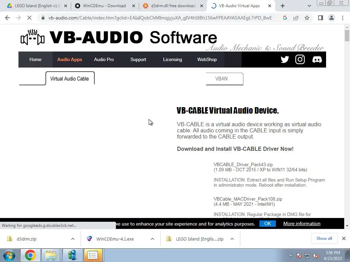Click the browser forward arrow
Screen dimensions: 350x262
[x=18, y=18]
